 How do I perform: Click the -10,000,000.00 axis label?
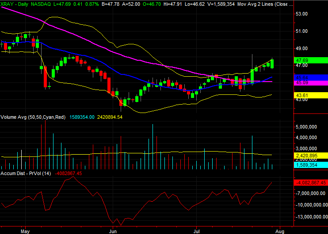click(312, 205)
